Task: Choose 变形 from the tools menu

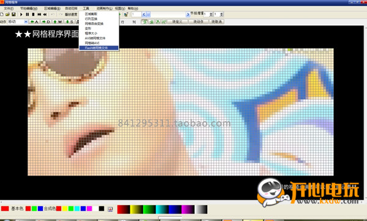Action: tap(98, 28)
